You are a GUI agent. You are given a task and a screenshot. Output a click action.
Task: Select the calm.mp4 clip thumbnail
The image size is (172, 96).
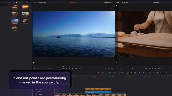pos(15,21)
